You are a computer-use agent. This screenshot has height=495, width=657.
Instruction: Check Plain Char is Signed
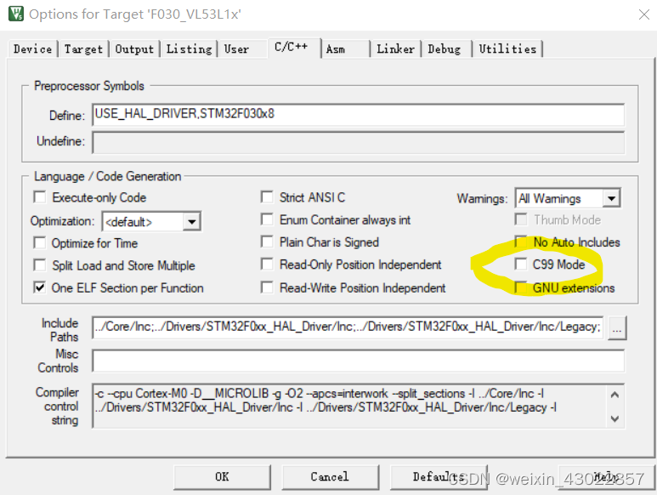(267, 242)
